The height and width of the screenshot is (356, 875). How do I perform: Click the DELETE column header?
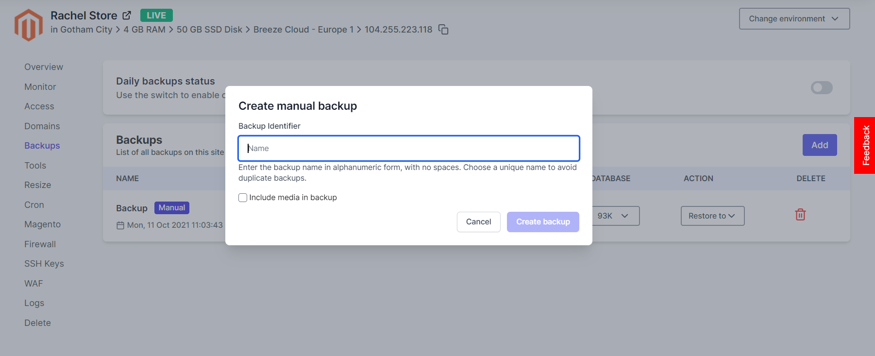811,179
